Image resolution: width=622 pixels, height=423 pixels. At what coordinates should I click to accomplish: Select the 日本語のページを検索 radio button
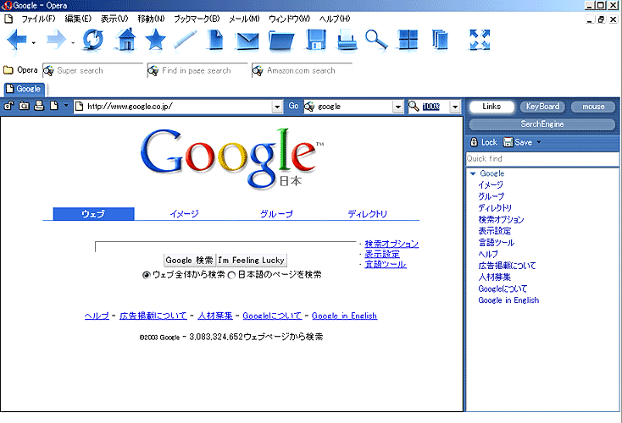[231, 275]
